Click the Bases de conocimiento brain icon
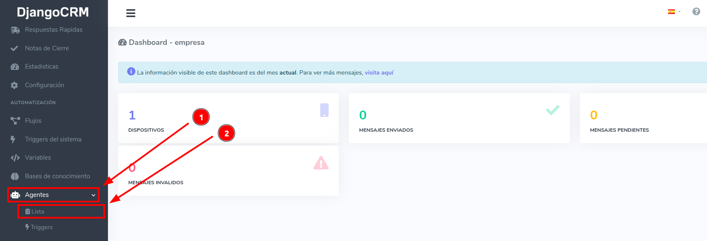The height and width of the screenshot is (241, 707). pos(15,176)
